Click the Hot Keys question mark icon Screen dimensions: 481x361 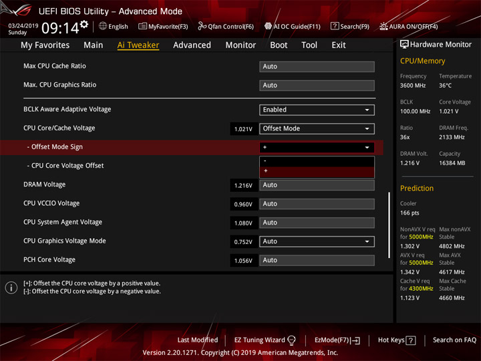(x=411, y=340)
